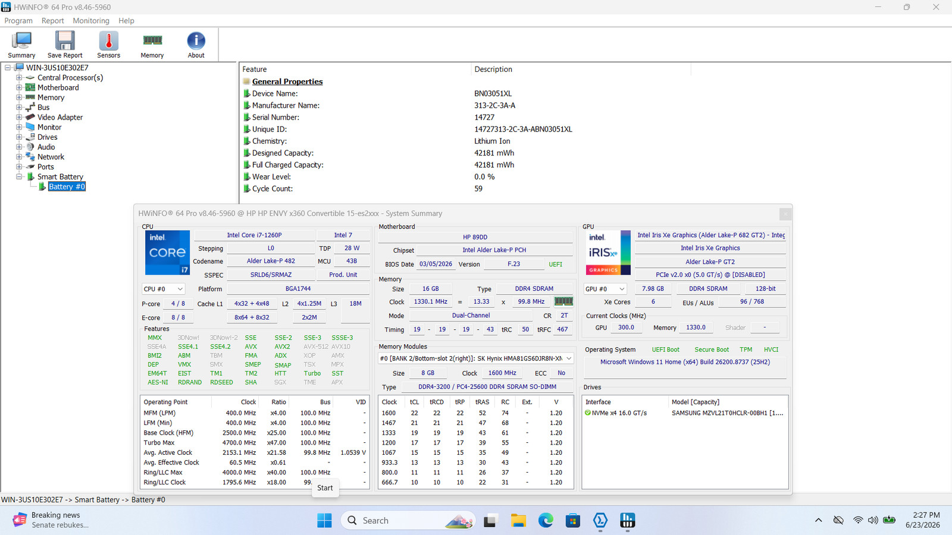The width and height of the screenshot is (952, 535).
Task: Select the Monitor tree item
Action: [x=49, y=127]
